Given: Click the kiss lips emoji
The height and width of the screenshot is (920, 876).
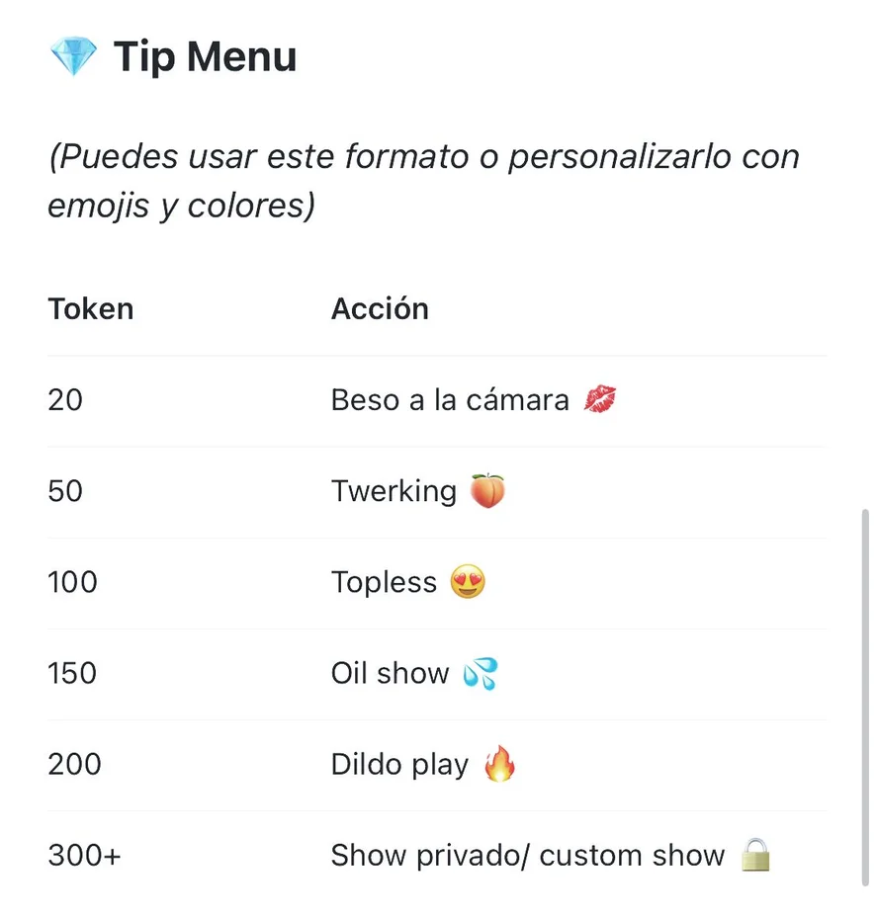Looking at the screenshot, I should [x=600, y=400].
